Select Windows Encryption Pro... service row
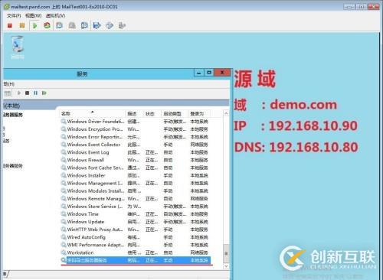383x280 pixels. click(x=135, y=129)
